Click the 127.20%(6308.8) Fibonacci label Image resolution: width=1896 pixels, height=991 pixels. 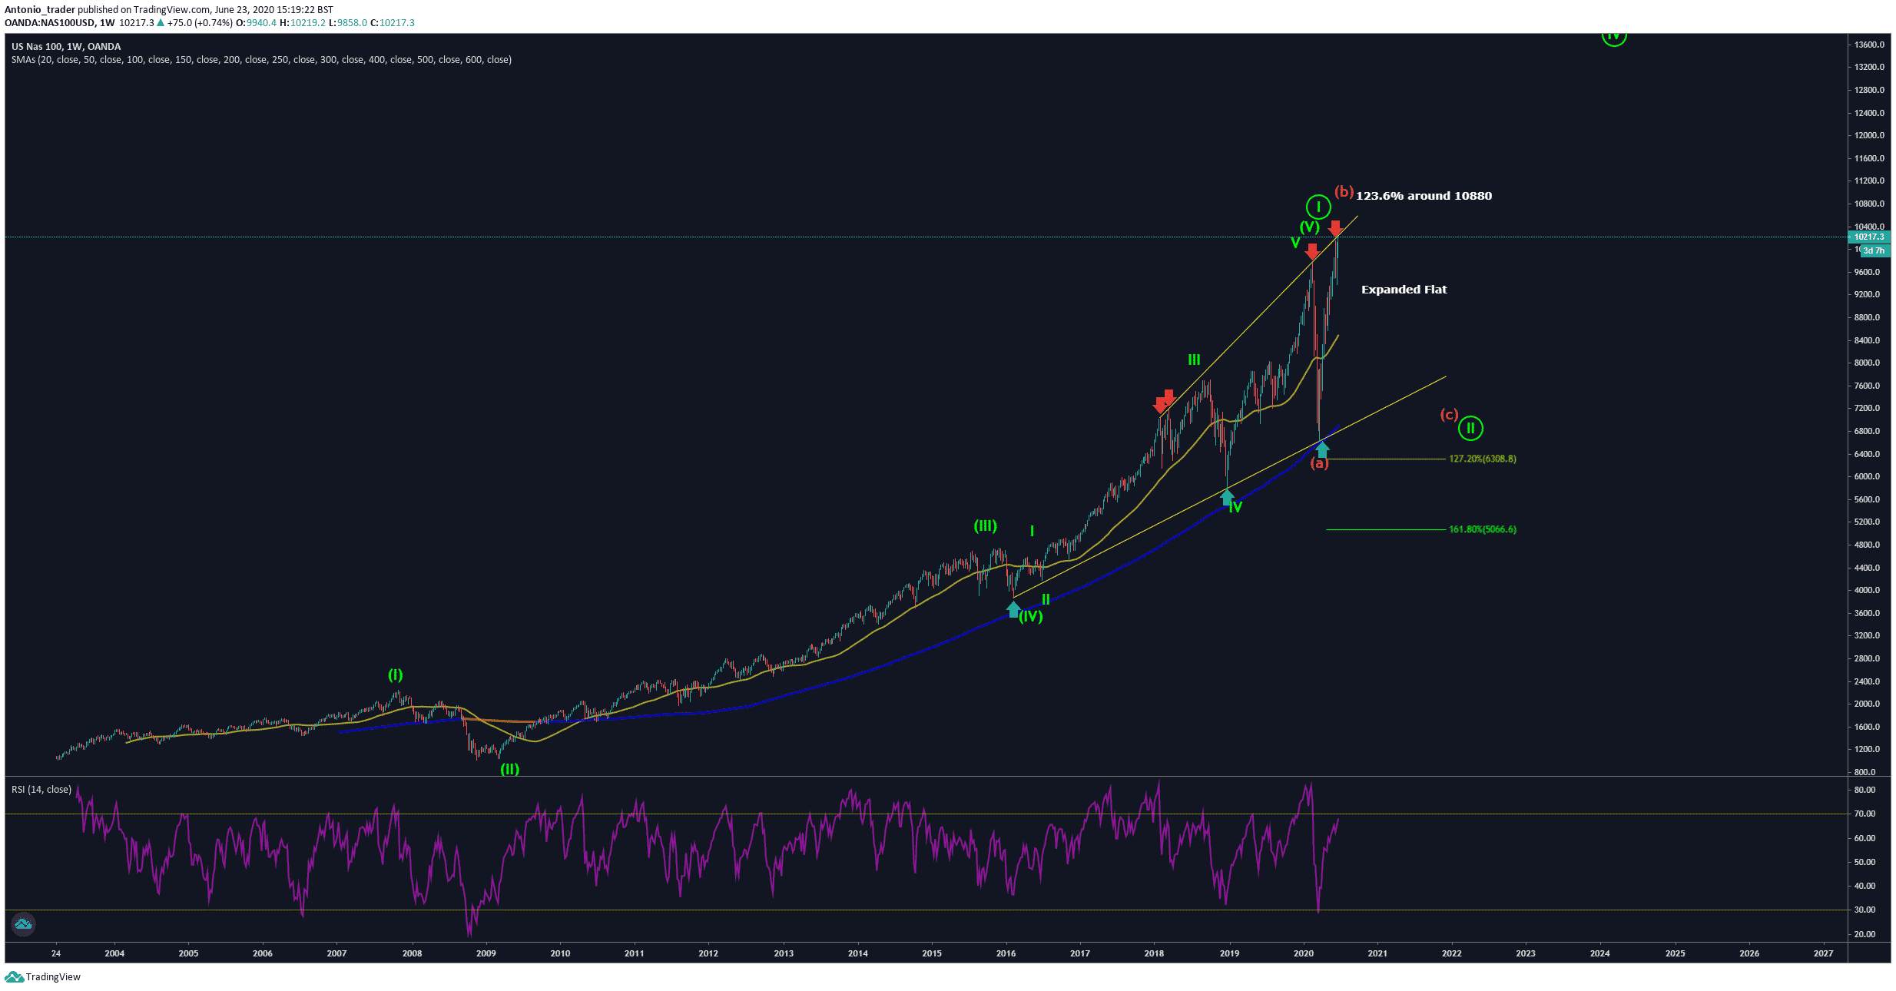tap(1483, 459)
